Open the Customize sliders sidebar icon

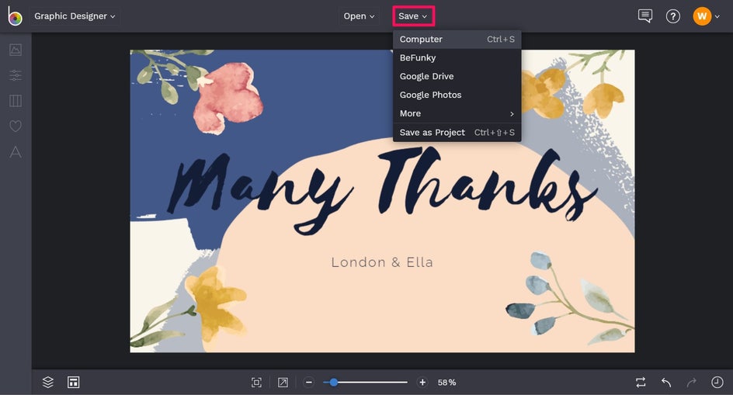(16, 75)
